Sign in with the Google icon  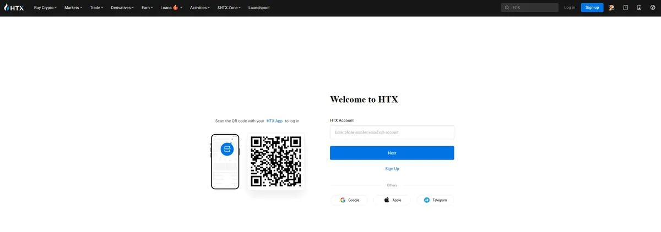[x=343, y=200]
